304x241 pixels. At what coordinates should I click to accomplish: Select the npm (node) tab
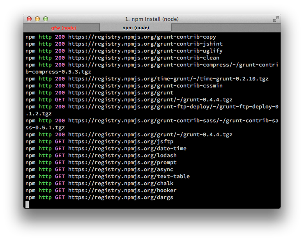coord(136,28)
